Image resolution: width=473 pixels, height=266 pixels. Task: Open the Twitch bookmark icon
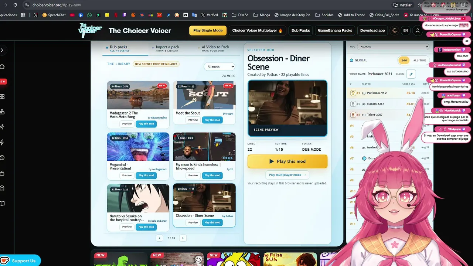pos(125,15)
